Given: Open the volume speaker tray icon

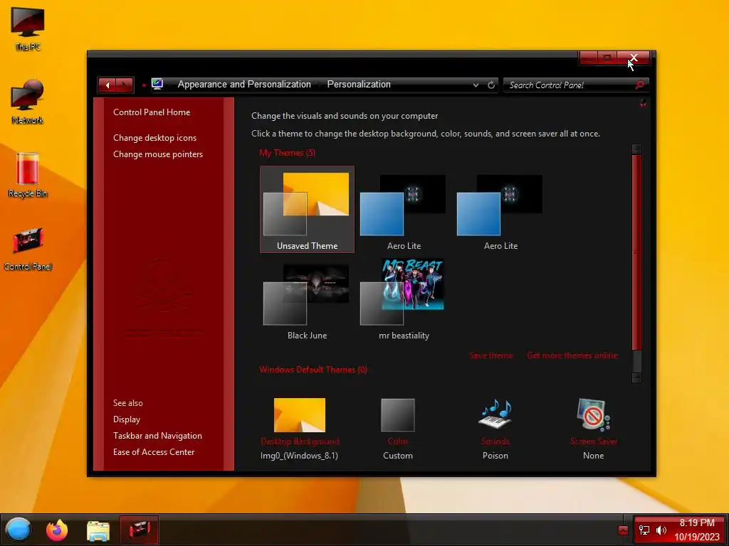Looking at the screenshot, I should coord(661,530).
